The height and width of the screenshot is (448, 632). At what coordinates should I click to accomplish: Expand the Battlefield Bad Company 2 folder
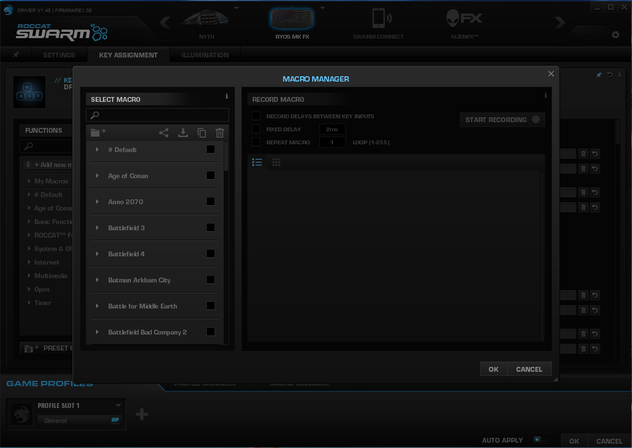click(x=97, y=332)
